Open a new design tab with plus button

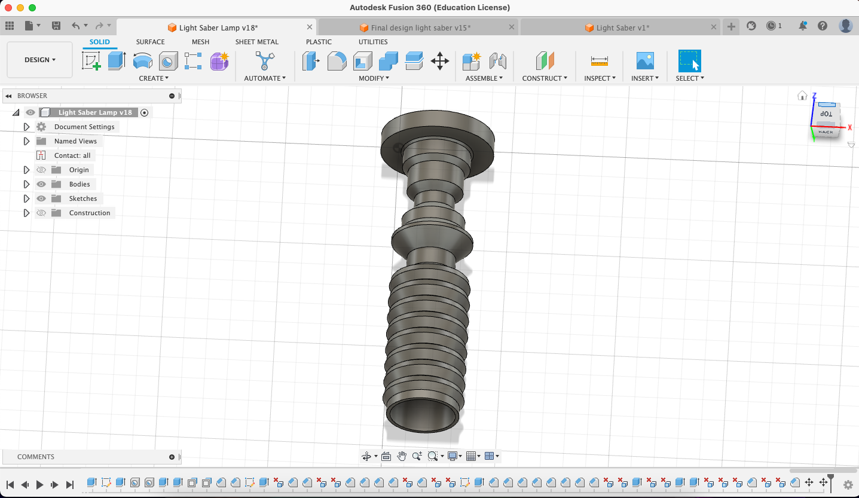point(731,27)
